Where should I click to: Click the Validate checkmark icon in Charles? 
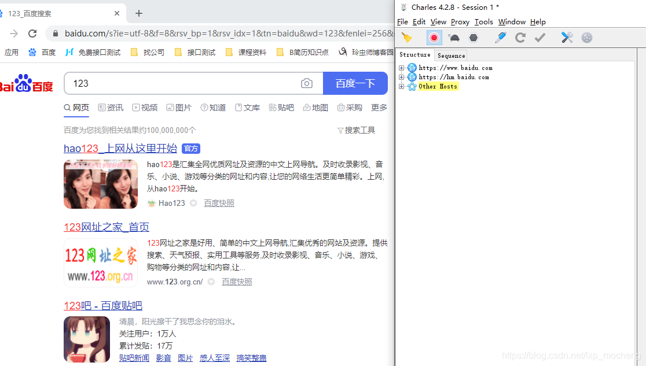coord(539,38)
